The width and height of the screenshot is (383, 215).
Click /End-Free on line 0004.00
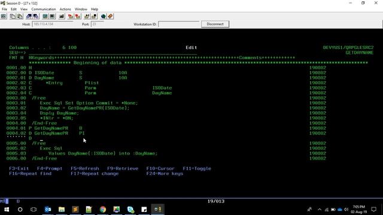click(x=44, y=123)
